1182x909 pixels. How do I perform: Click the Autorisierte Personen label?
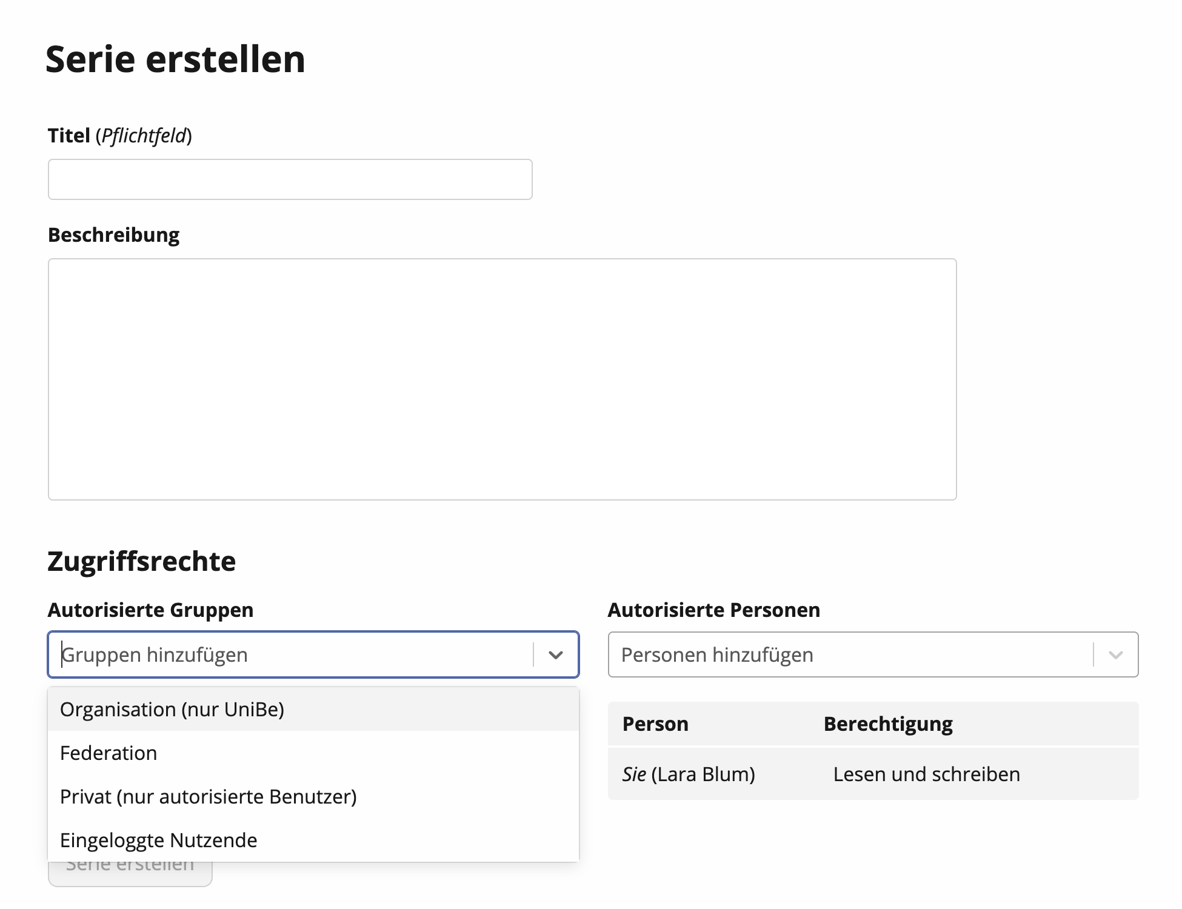[713, 610]
